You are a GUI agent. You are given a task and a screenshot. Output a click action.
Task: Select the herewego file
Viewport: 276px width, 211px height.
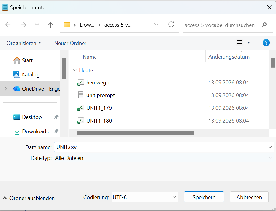coord(98,83)
